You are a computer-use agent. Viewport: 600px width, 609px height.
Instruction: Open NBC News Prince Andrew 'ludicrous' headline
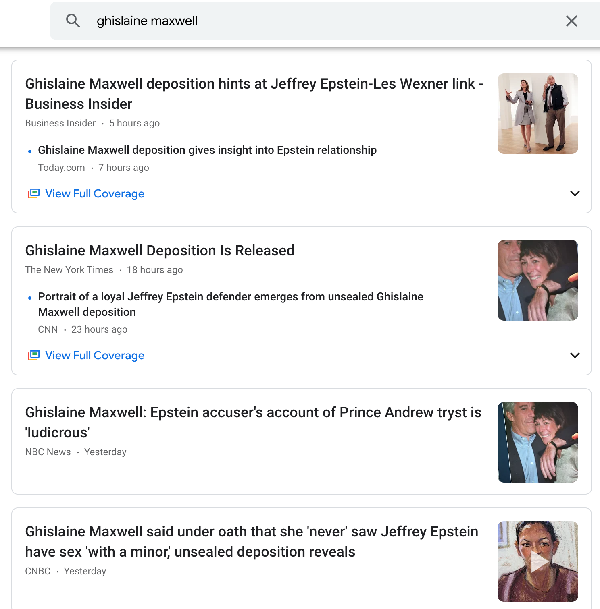(x=253, y=422)
